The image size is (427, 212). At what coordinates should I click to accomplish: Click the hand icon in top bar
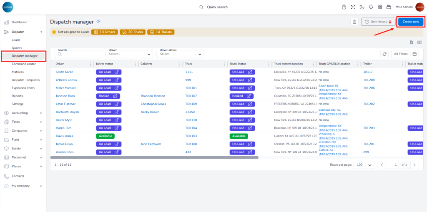click(x=344, y=7)
